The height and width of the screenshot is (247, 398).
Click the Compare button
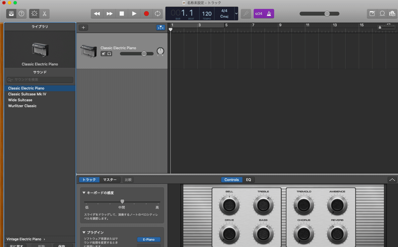(128, 180)
